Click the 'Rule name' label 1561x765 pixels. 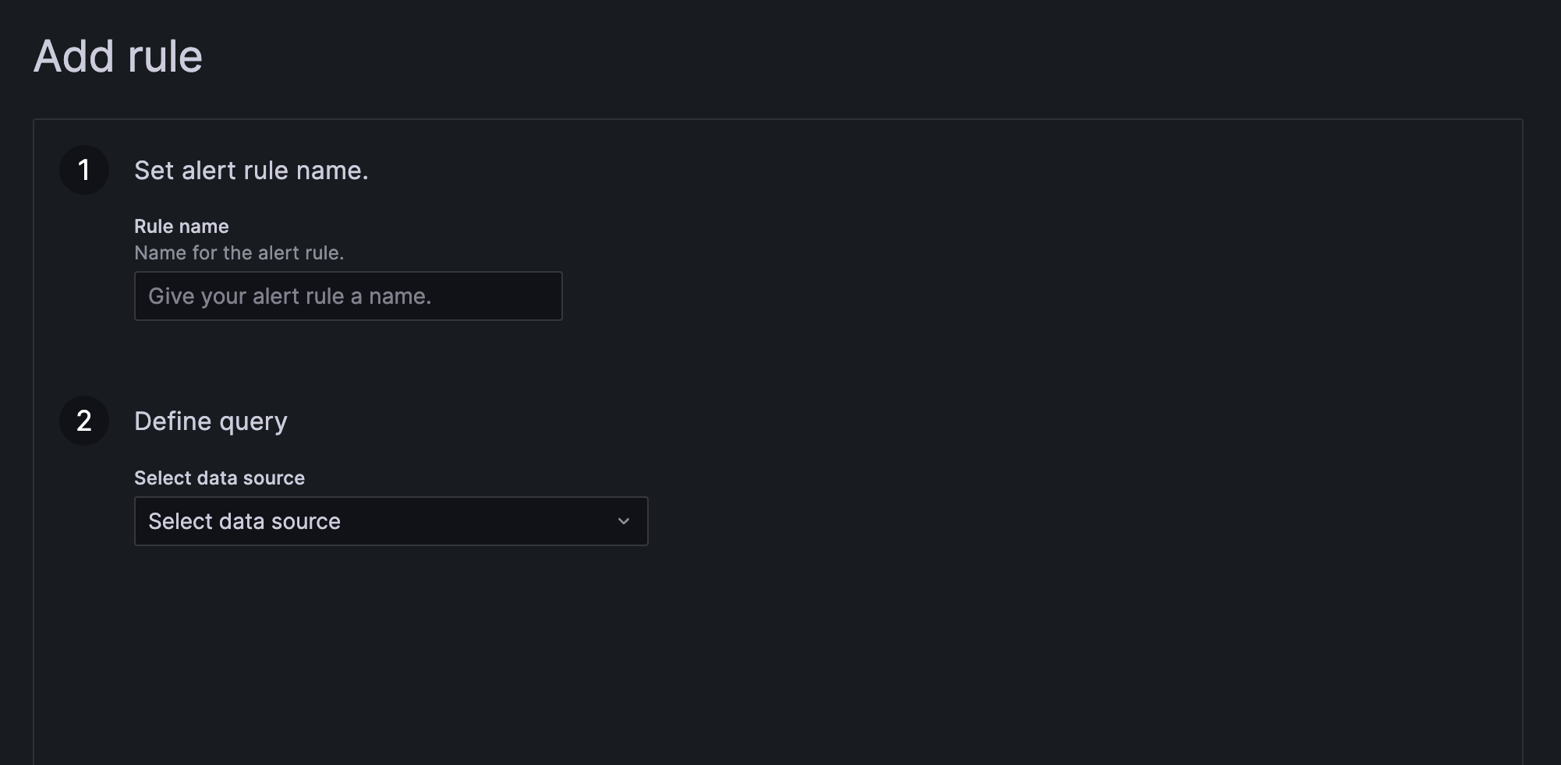coord(182,226)
